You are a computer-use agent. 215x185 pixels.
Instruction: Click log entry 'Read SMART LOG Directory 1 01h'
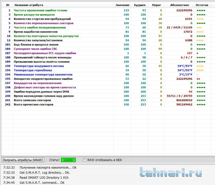(44, 177)
